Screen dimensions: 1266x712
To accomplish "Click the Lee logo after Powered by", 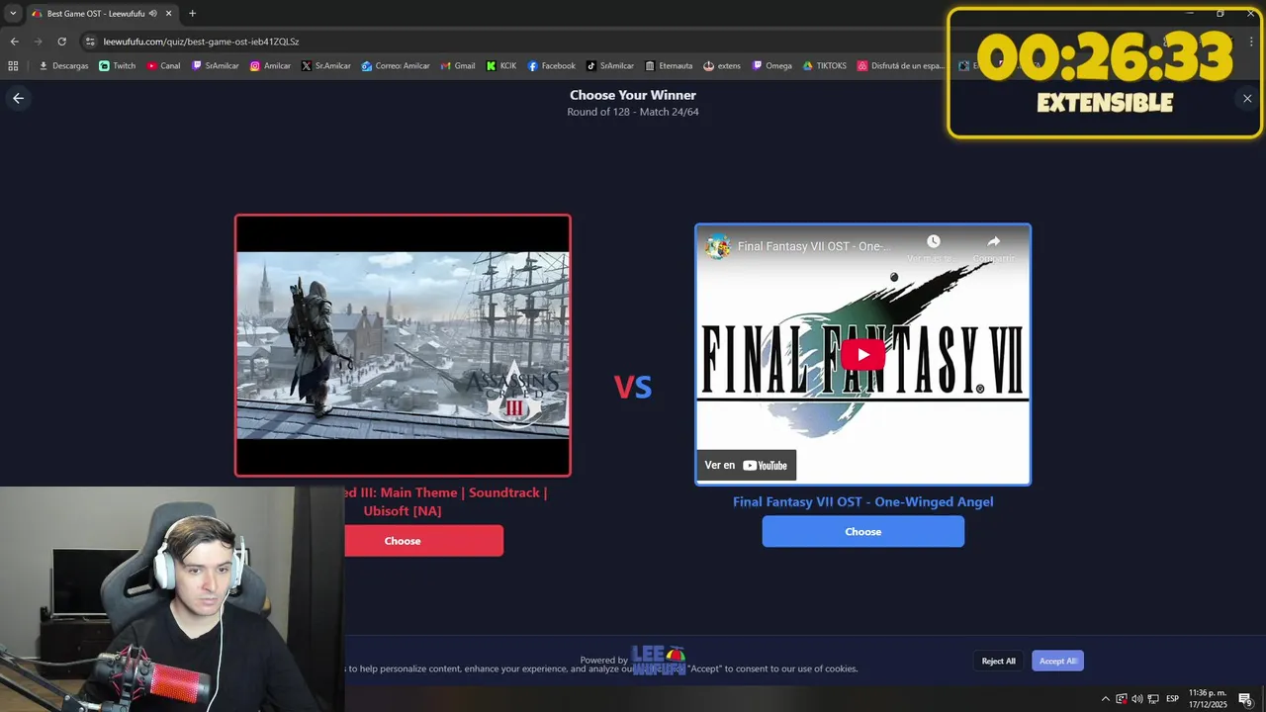I will [659, 661].
